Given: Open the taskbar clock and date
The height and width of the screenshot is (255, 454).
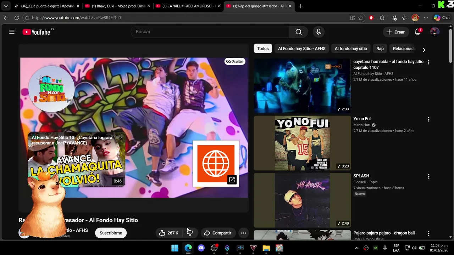Looking at the screenshot, I should point(439,248).
